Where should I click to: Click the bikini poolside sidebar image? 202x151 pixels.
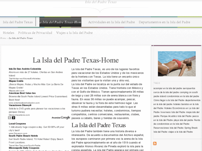pyautogui.click(x=177, y=64)
